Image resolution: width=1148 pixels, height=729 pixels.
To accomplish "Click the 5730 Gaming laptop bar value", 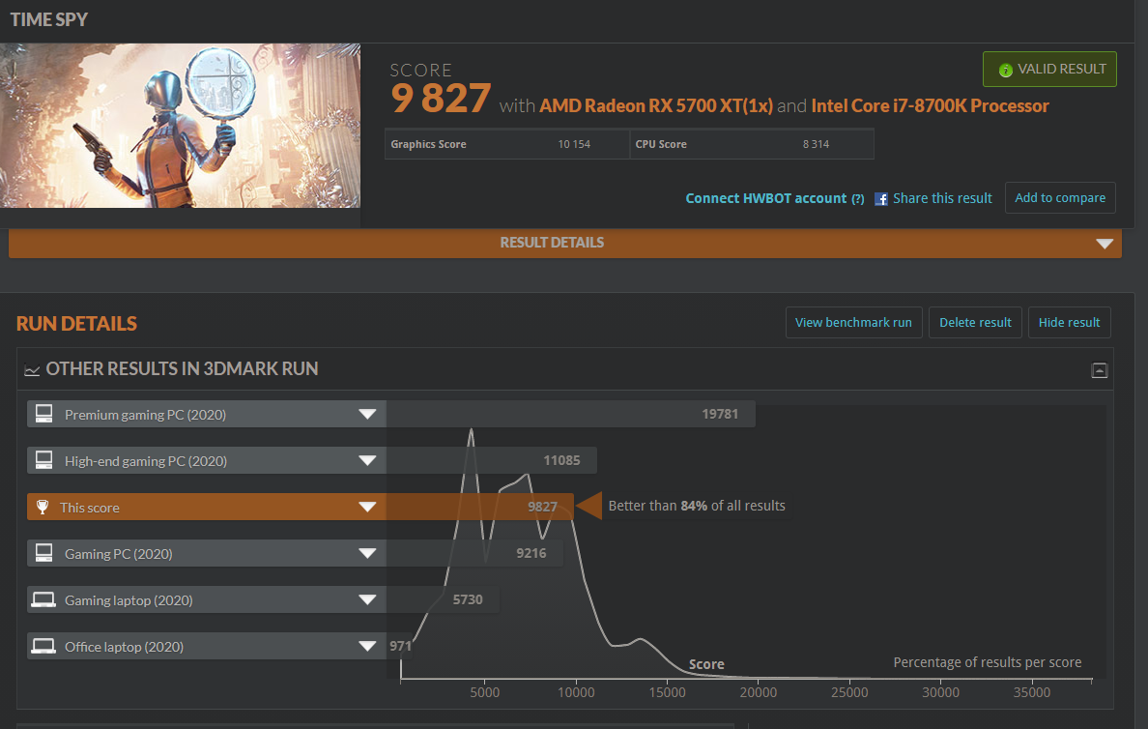I will [x=468, y=600].
